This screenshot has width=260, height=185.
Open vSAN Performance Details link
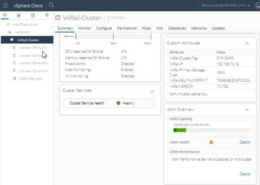[x=245, y=174]
